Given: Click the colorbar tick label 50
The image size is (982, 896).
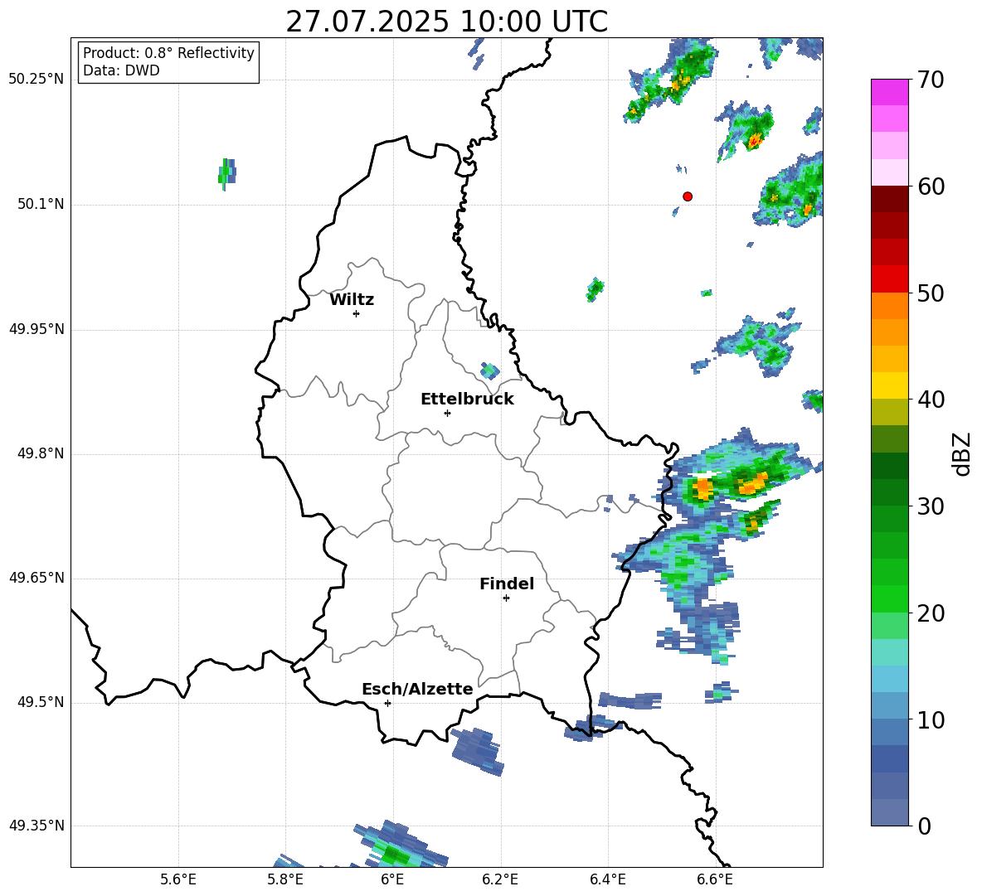Looking at the screenshot, I should [x=931, y=293].
